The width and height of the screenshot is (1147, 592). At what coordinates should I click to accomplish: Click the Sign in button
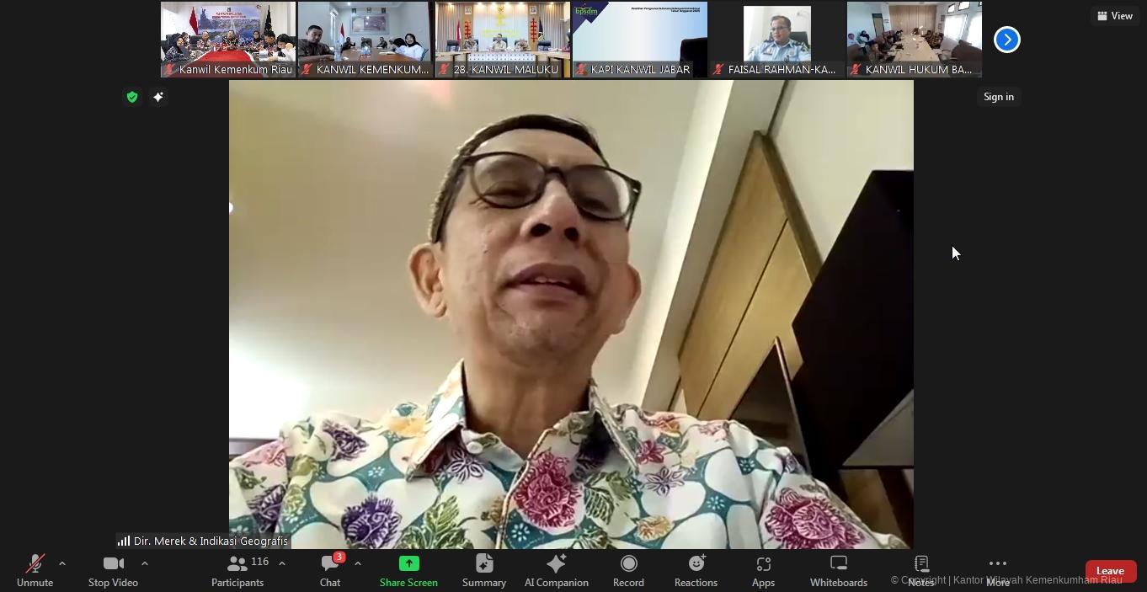(998, 97)
